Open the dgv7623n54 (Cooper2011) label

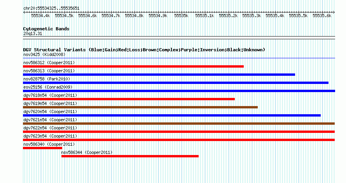coord(50,136)
